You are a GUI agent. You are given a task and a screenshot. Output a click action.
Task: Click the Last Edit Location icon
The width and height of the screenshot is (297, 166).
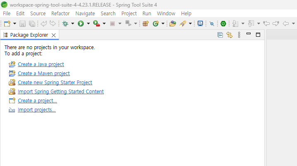(x=266, y=24)
